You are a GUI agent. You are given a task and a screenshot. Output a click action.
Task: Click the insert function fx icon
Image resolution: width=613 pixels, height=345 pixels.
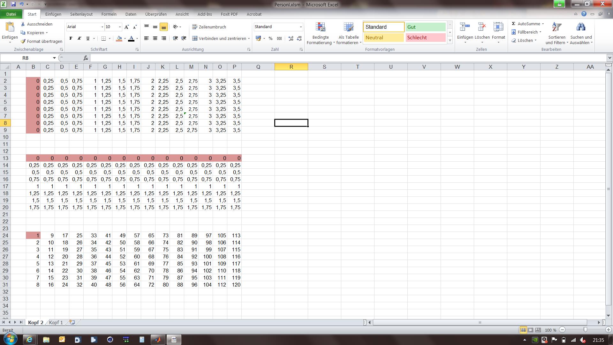point(86,58)
